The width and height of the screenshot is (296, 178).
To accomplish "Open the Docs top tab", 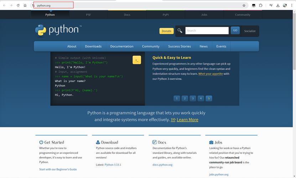I will 127,15.
